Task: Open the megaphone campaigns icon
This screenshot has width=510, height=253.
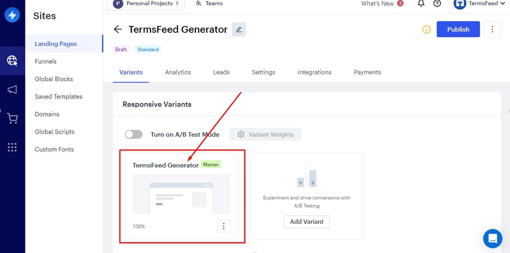Action: click(12, 90)
